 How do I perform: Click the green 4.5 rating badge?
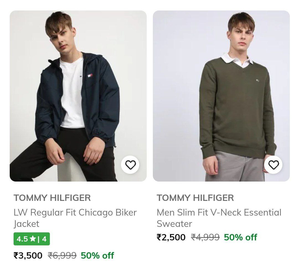click(32, 239)
